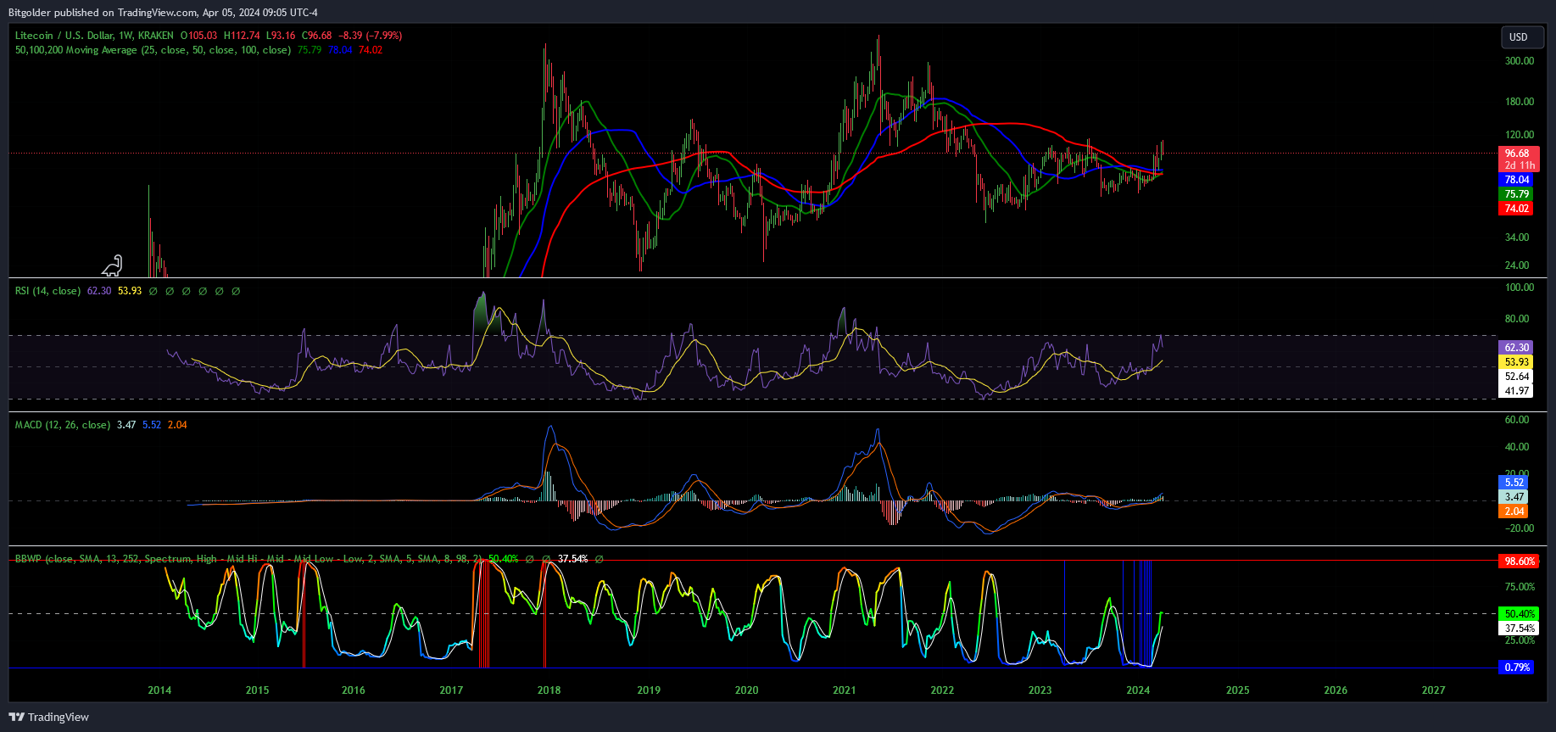
Task: Click the 2018 year label on time axis
Action: click(x=549, y=690)
